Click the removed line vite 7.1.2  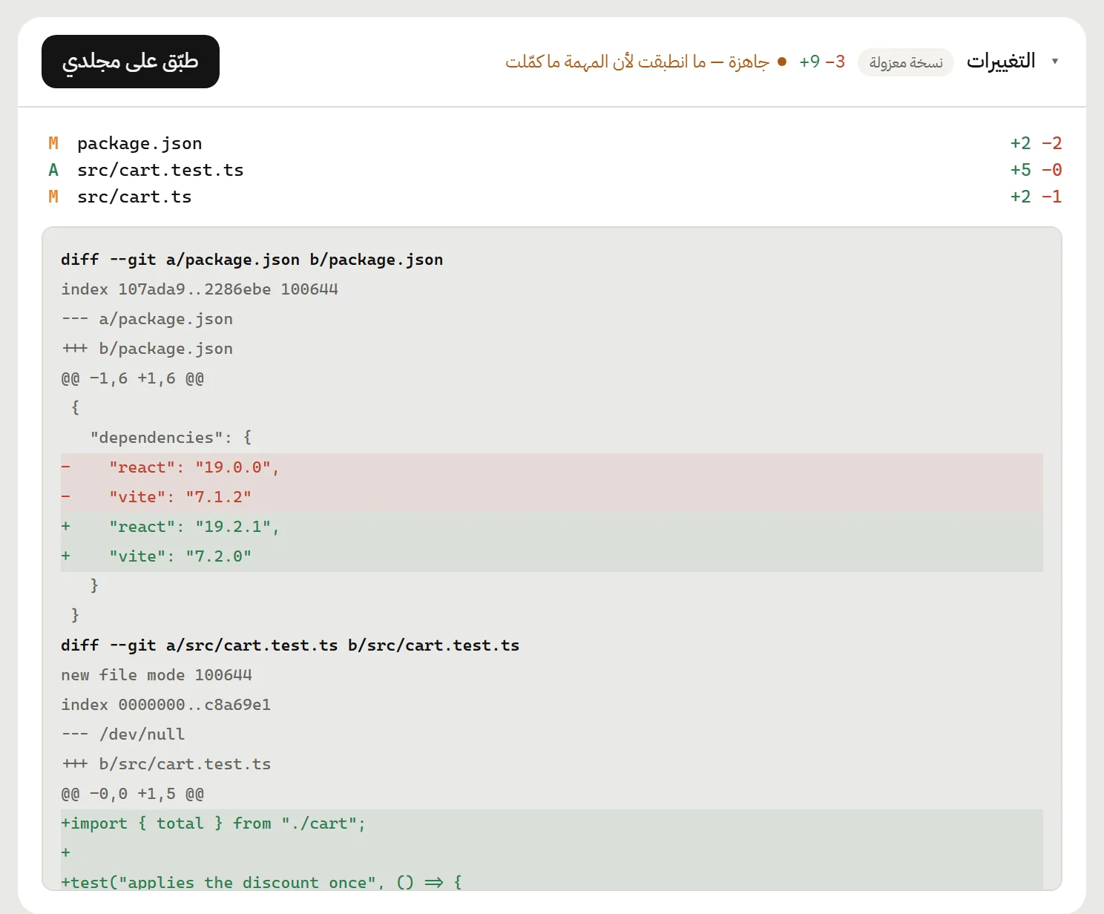(x=552, y=497)
